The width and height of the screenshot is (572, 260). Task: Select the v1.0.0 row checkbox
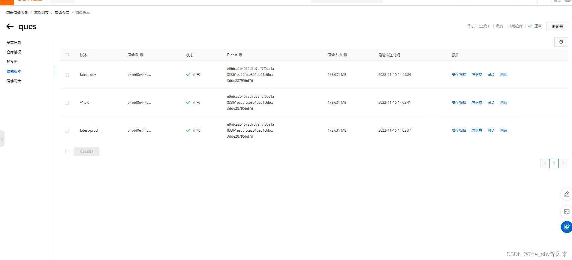coord(67,103)
